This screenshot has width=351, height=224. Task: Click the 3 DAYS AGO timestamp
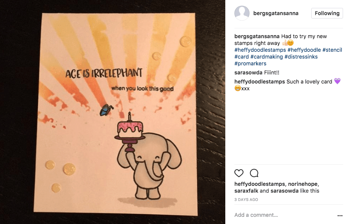(x=246, y=200)
